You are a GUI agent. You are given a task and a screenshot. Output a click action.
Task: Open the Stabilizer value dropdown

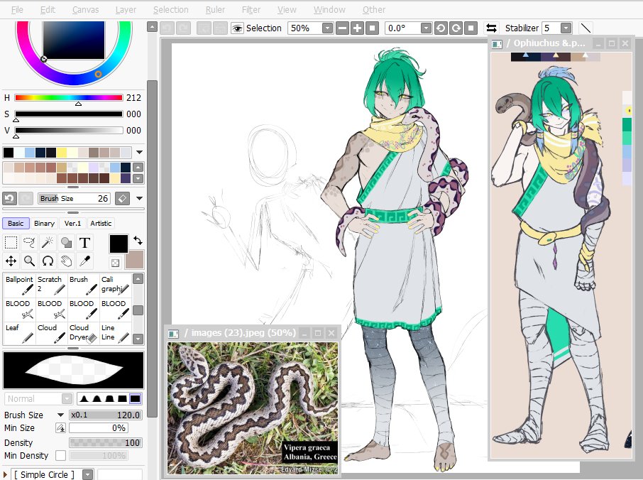[x=566, y=28]
